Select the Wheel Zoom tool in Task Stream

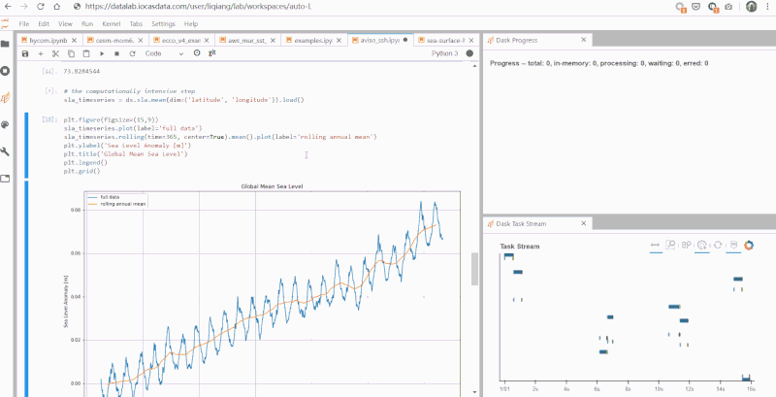coord(686,245)
